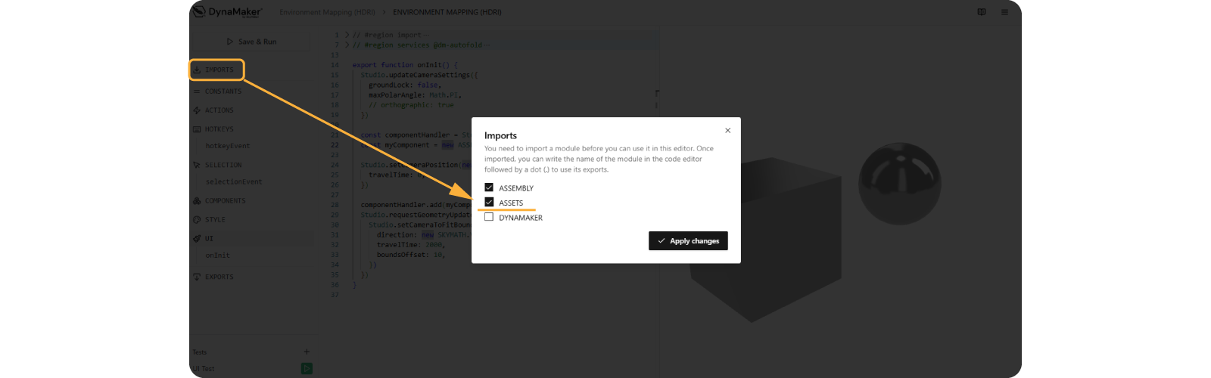Image resolution: width=1211 pixels, height=378 pixels.
Task: Expand the folded import region on line 1
Action: pyautogui.click(x=347, y=35)
